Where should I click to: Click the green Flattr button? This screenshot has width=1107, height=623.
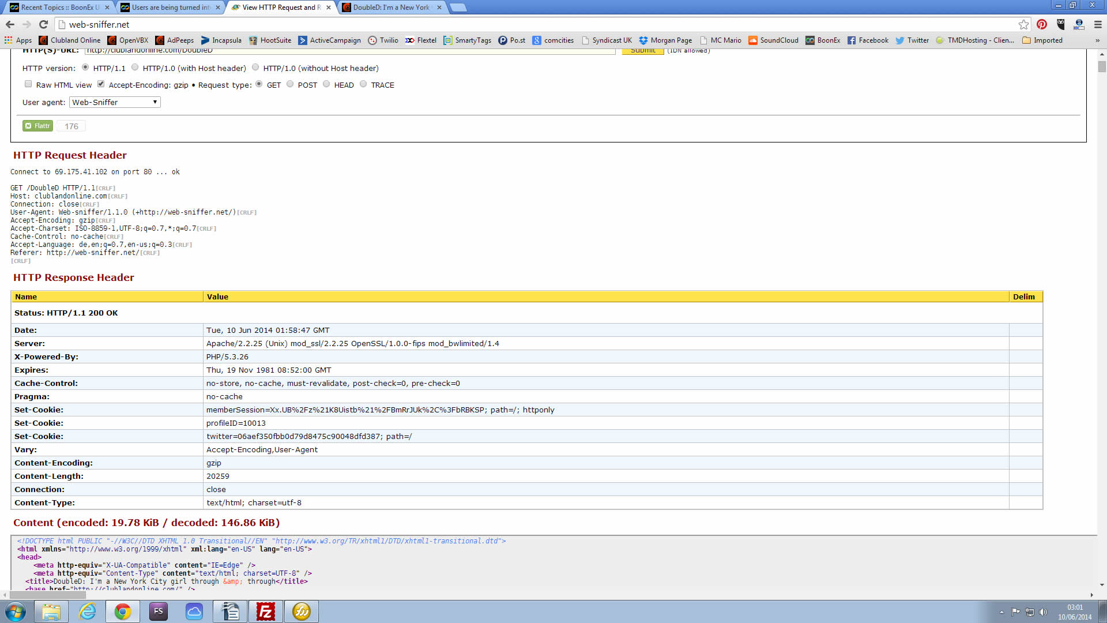[38, 126]
